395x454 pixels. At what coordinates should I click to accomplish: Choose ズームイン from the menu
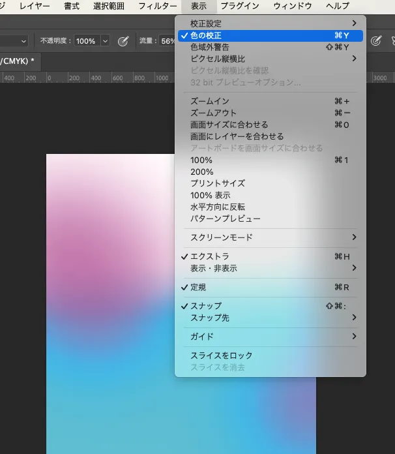(271, 101)
